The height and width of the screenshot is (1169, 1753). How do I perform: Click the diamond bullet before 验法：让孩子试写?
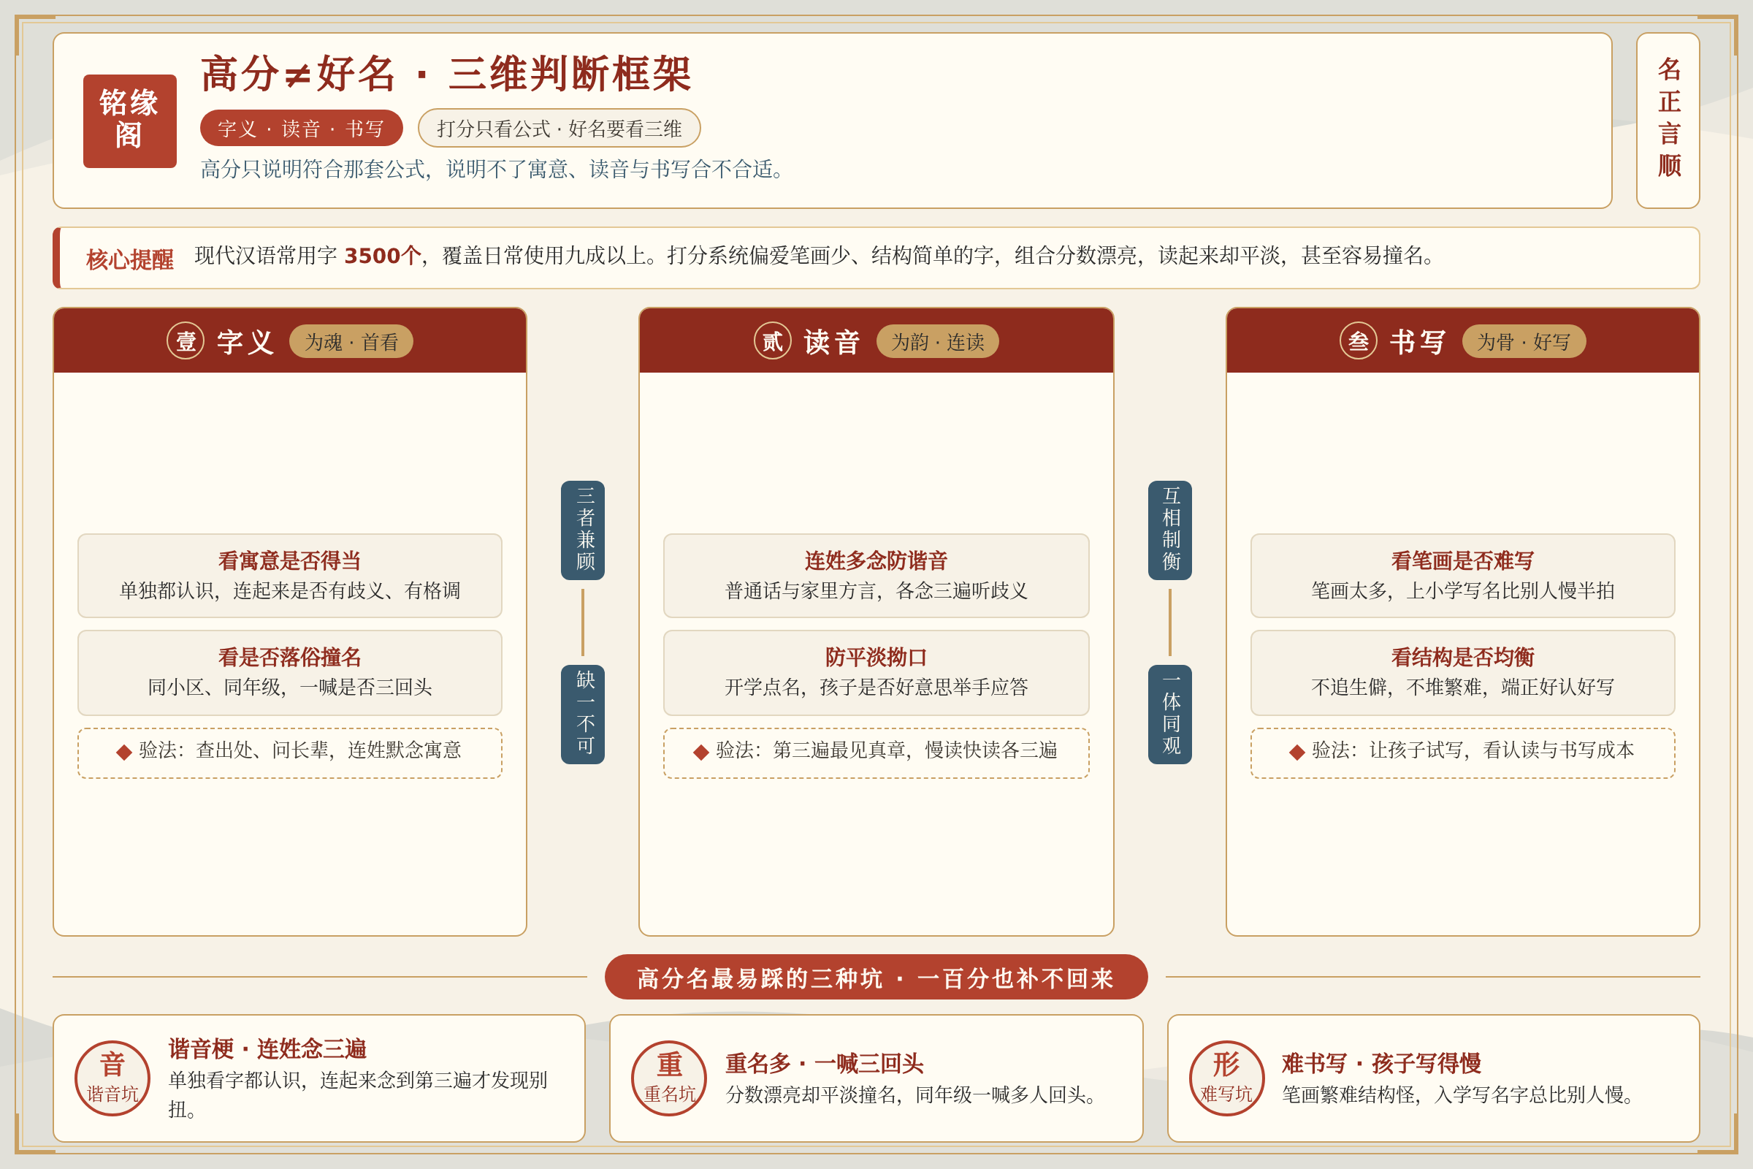point(1297,752)
